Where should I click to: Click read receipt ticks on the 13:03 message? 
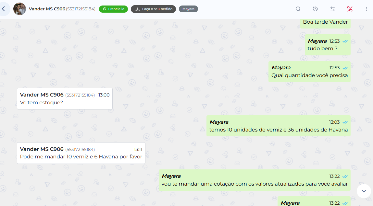(x=345, y=122)
